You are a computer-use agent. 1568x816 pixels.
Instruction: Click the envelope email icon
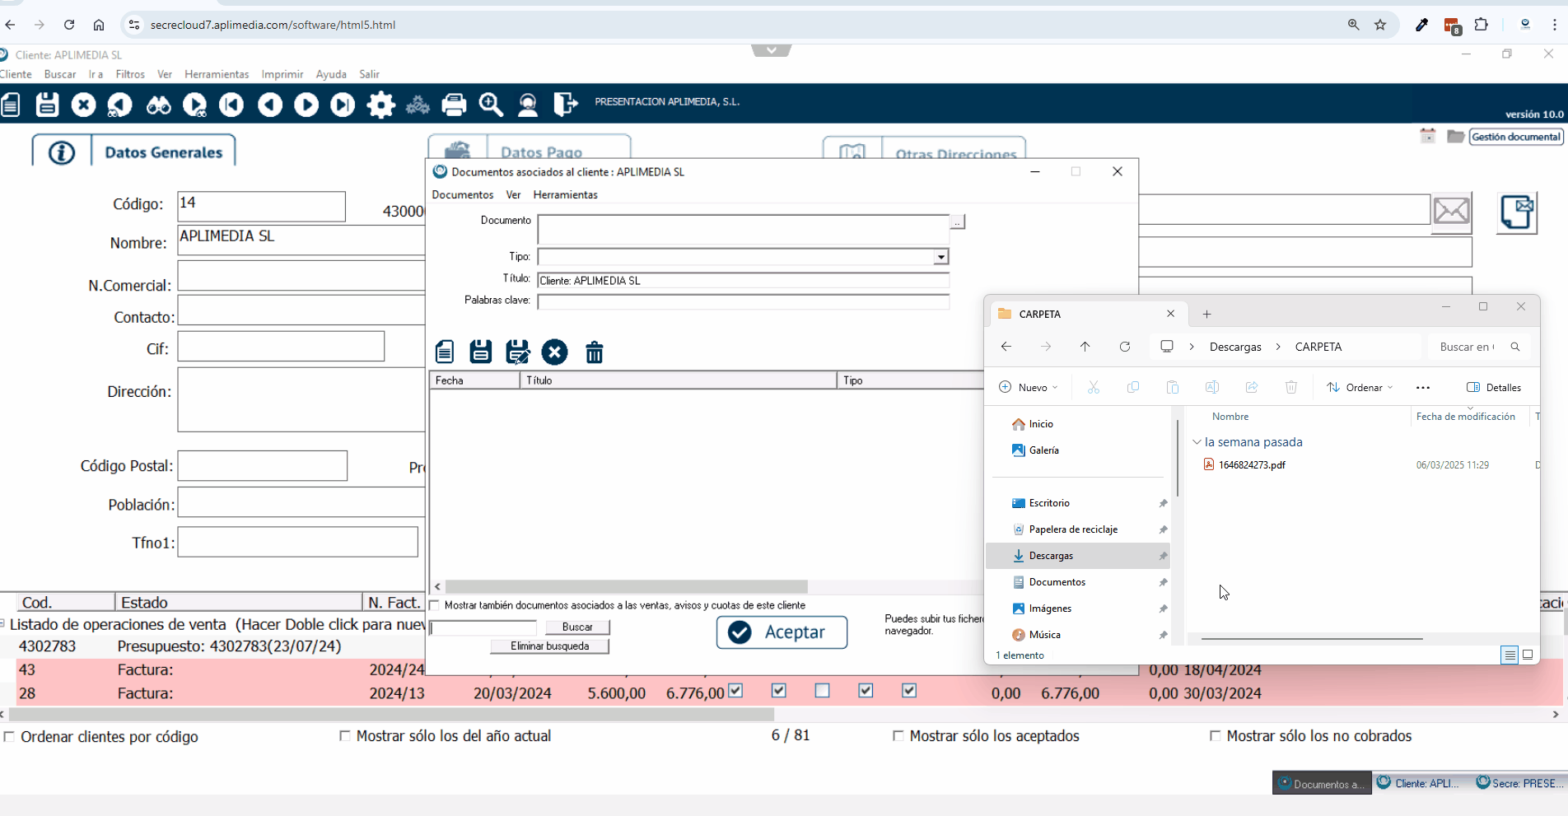coord(1450,211)
